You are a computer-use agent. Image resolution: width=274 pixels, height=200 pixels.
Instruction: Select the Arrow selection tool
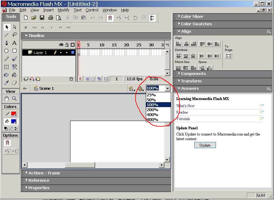6,27
